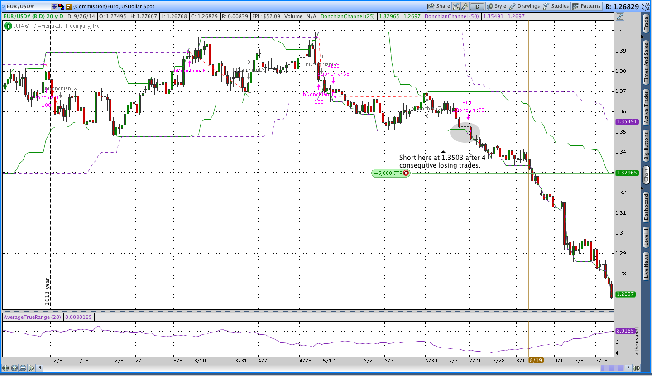Select the pointer cursor tool icon

32,368
